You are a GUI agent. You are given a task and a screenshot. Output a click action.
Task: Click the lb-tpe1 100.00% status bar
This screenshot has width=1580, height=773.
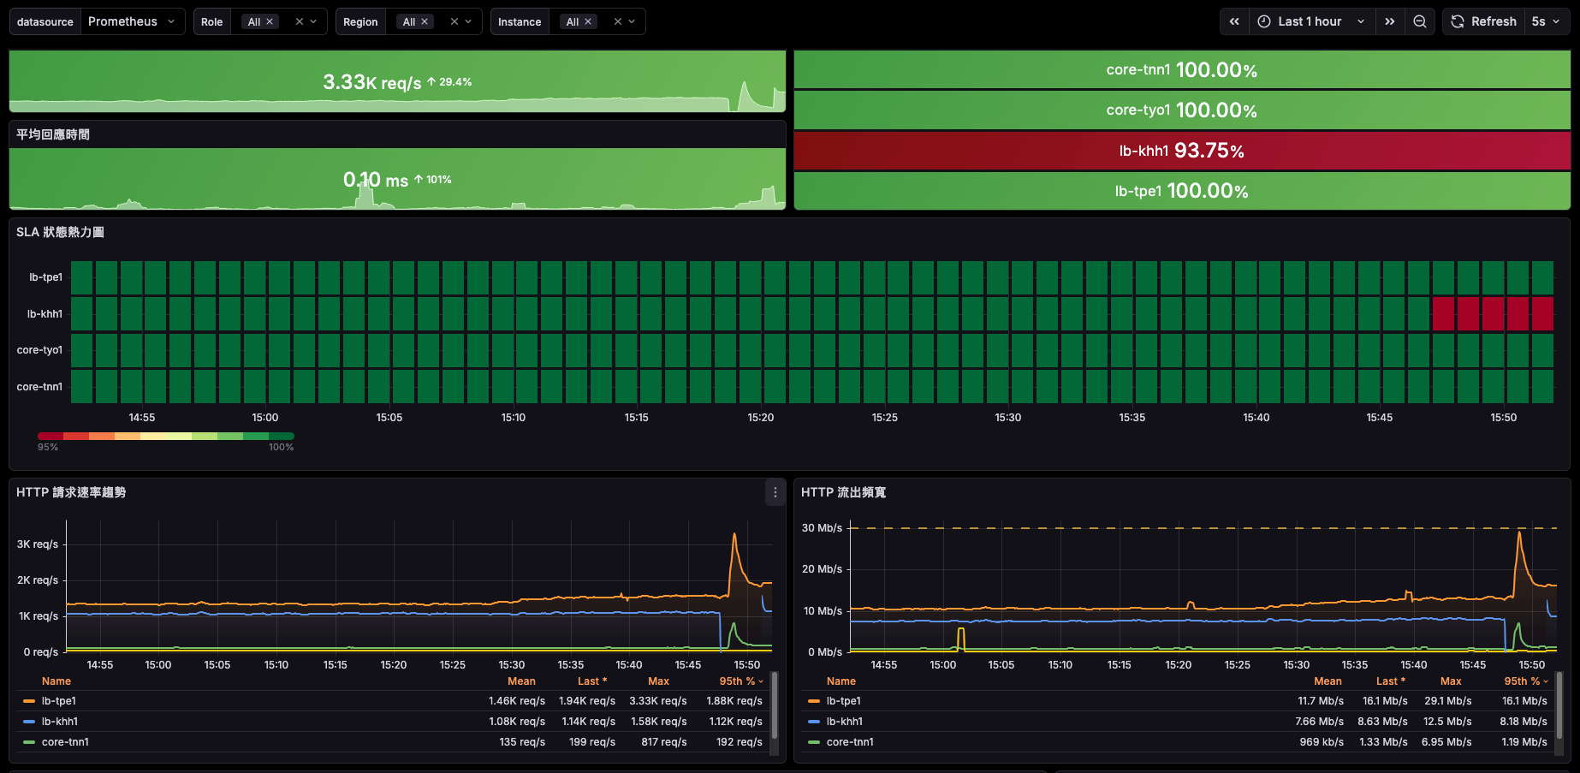tap(1182, 191)
